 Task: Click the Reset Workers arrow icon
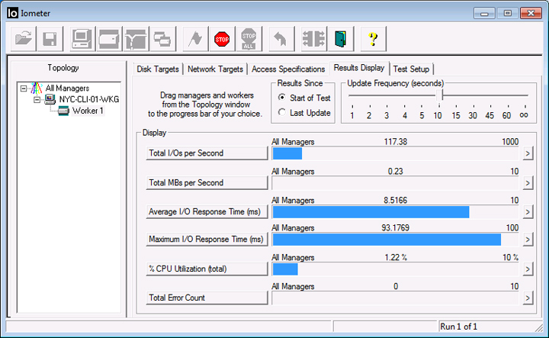(280, 38)
